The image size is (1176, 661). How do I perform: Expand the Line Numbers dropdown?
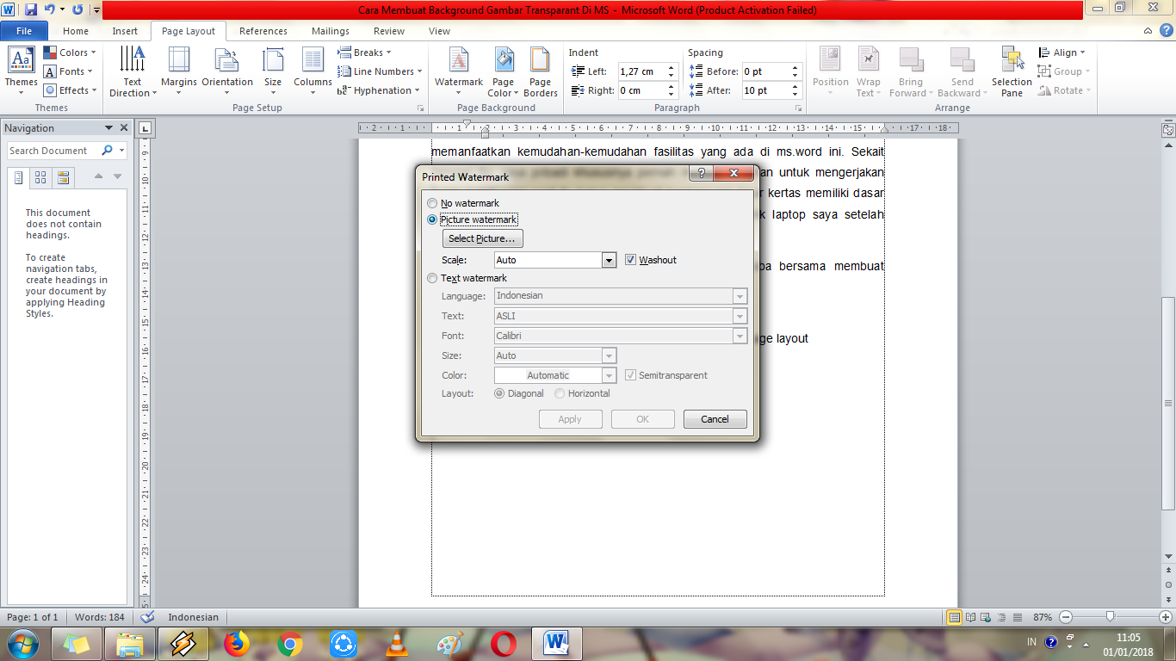381,71
